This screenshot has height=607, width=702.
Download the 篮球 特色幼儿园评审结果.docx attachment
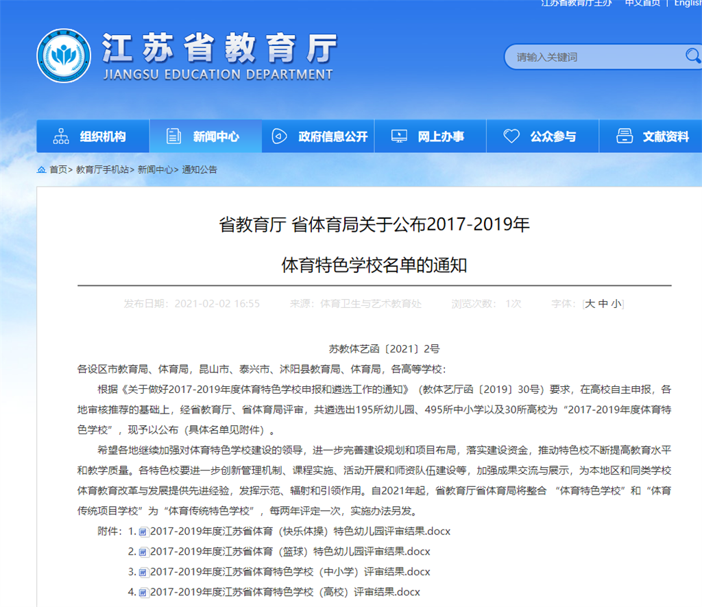click(x=290, y=551)
